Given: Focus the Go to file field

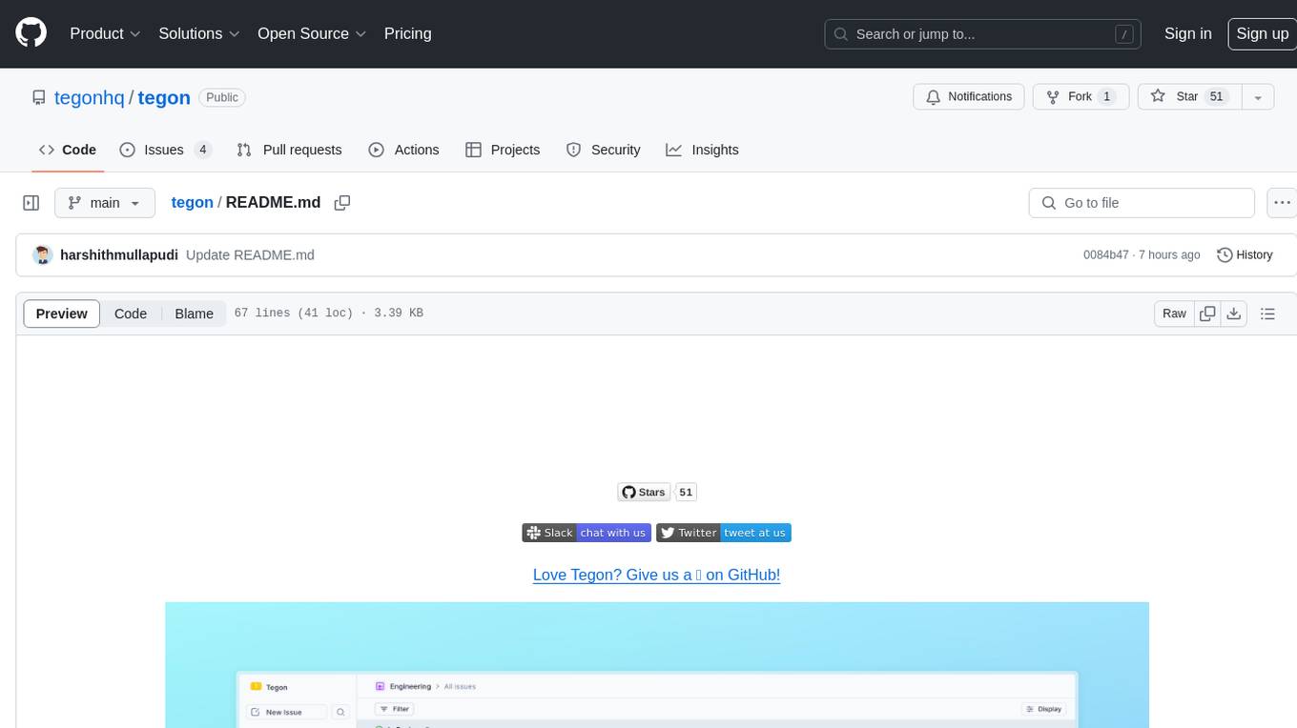Looking at the screenshot, I should 1142,203.
